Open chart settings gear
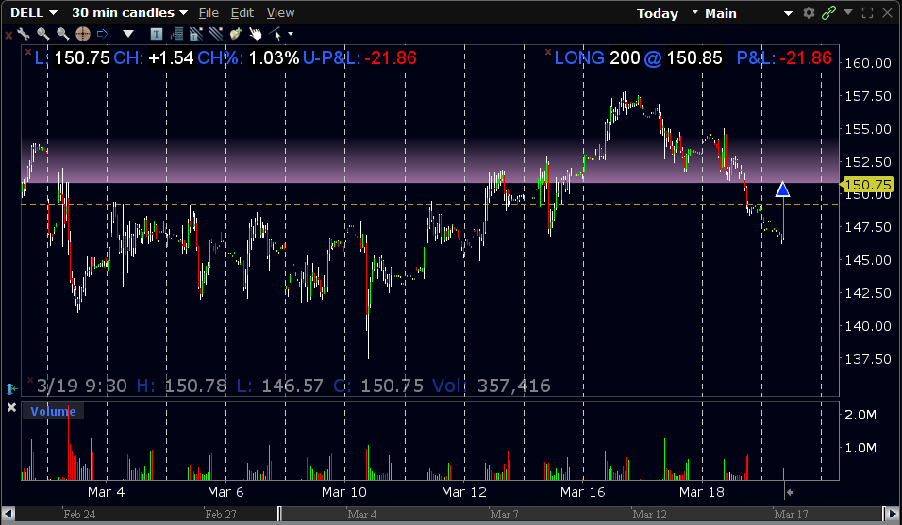The image size is (902, 525). pos(809,12)
